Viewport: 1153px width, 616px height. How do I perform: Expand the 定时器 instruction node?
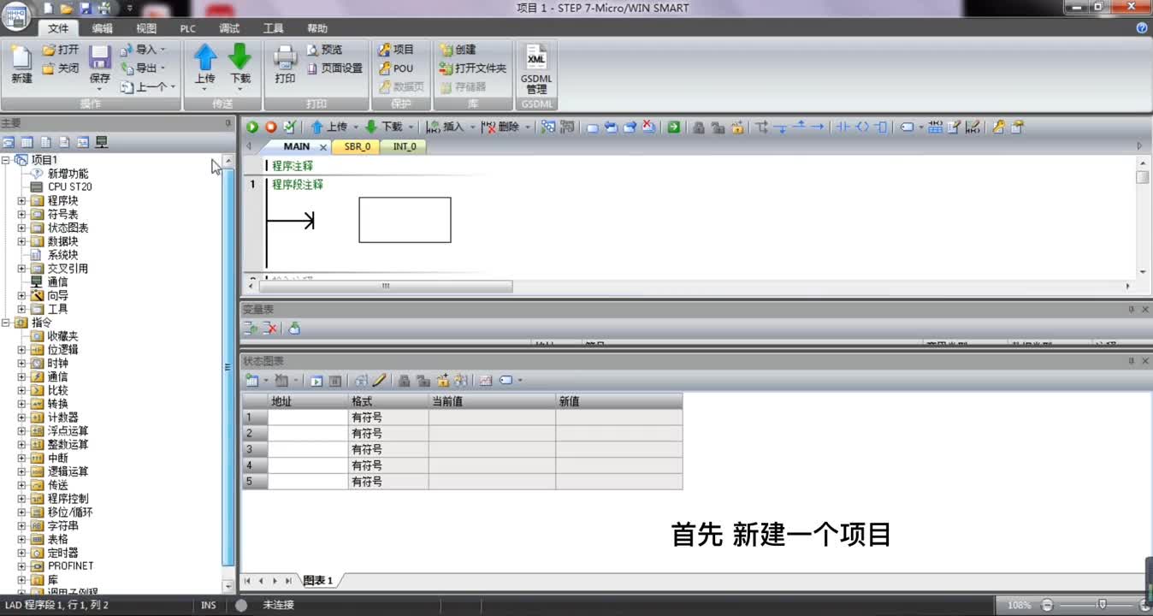22,553
